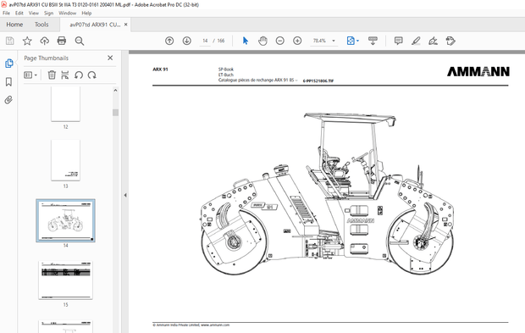The height and width of the screenshot is (333, 525).
Task: Close the avP07td ARX91 document tab
Action: click(126, 25)
